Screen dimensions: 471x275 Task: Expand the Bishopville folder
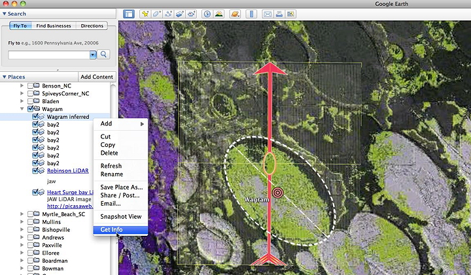[22, 230]
